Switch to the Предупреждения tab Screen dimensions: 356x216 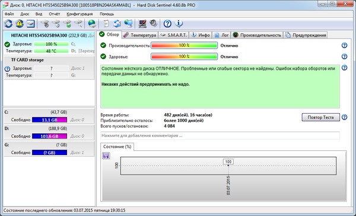[x=306, y=35]
